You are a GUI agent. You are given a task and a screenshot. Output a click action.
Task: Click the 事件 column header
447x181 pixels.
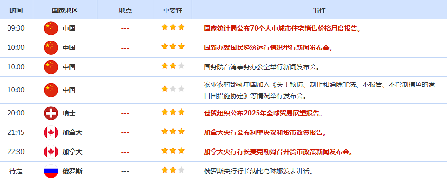coord(319,10)
